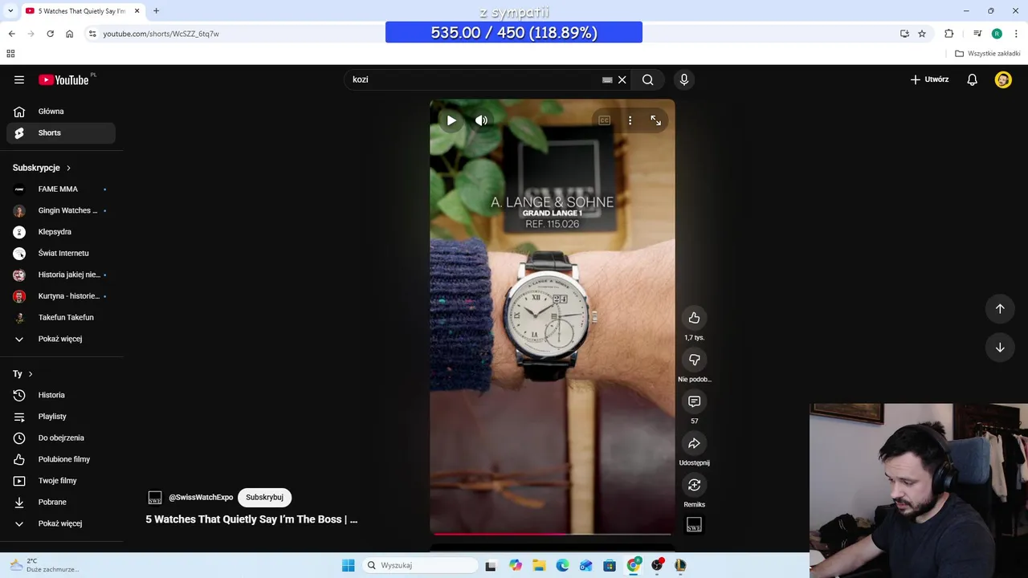Image resolution: width=1028 pixels, height=578 pixels.
Task: Select Shorts in the sidebar
Action: [x=61, y=132]
